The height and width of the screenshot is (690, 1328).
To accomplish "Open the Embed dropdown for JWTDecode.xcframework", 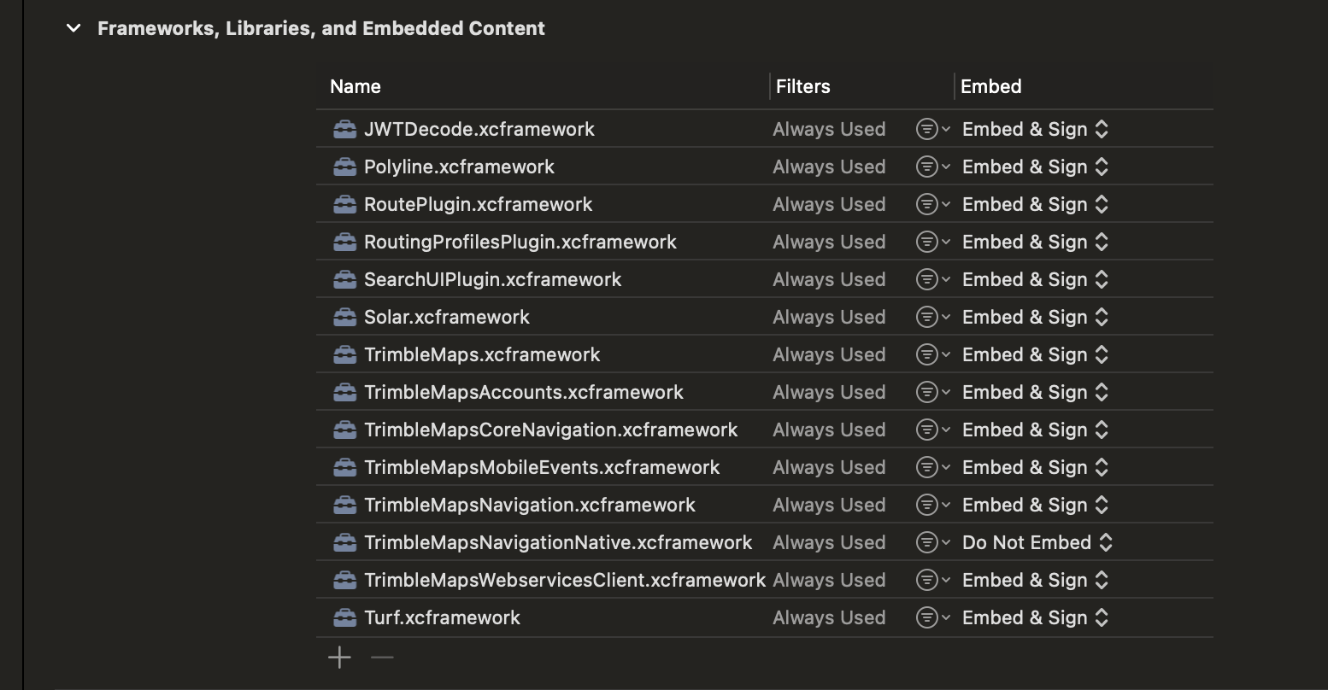I will (x=1036, y=129).
